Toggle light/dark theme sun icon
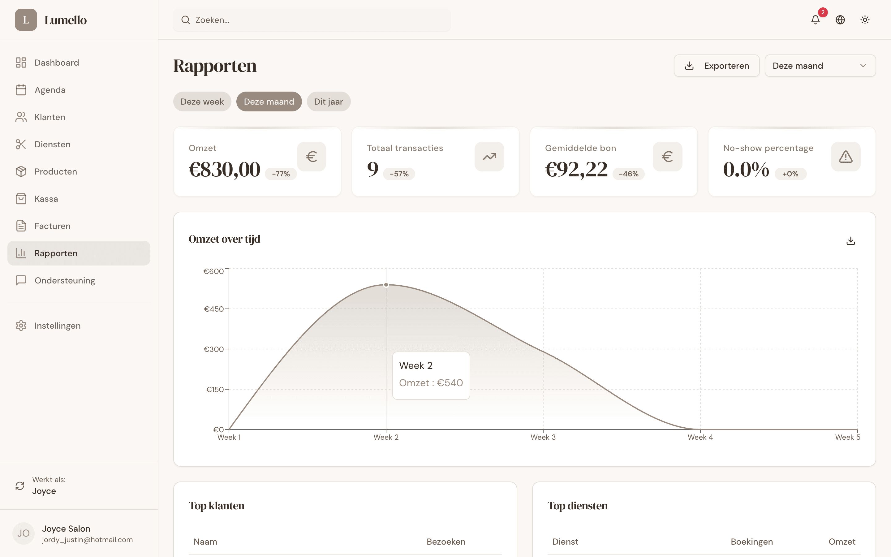This screenshot has width=891, height=557. (865, 20)
